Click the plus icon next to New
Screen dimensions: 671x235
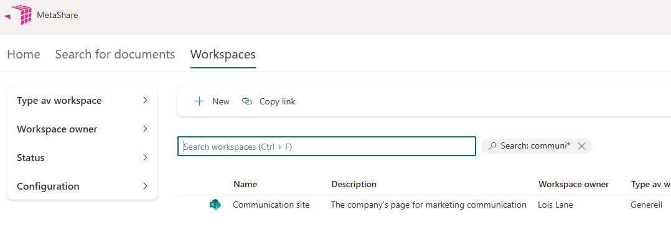click(199, 101)
